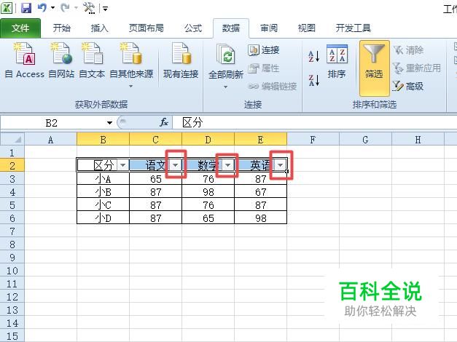Open filter dropdown for 语文 column
This screenshot has width=457, height=342.
coord(175,165)
